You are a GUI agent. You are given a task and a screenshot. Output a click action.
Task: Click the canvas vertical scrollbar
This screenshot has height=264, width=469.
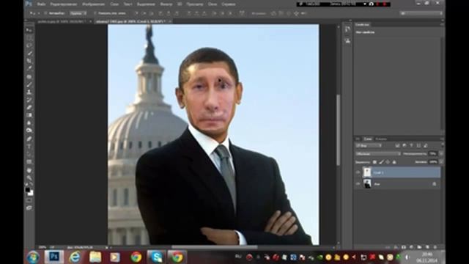point(339,131)
